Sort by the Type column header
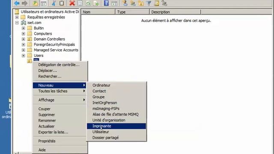Viewport: 274px width, 154px height. pyautogui.click(x=132, y=12)
